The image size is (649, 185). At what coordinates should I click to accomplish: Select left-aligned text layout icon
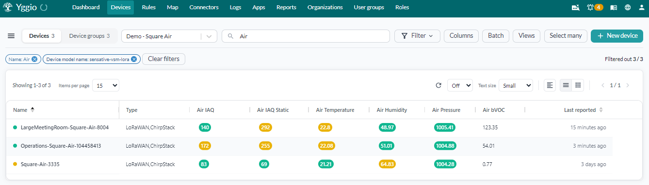[550, 85]
